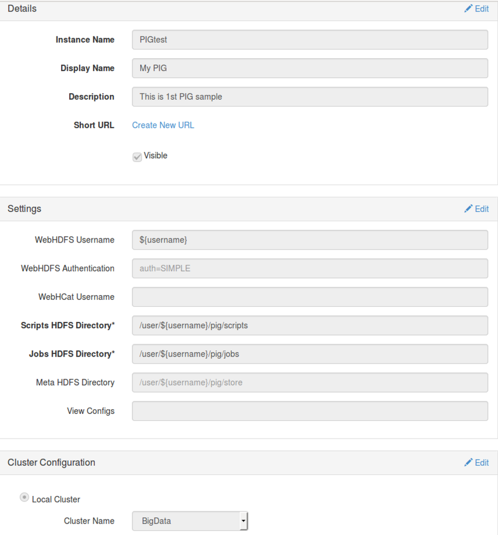Select the Description text field

tap(310, 97)
